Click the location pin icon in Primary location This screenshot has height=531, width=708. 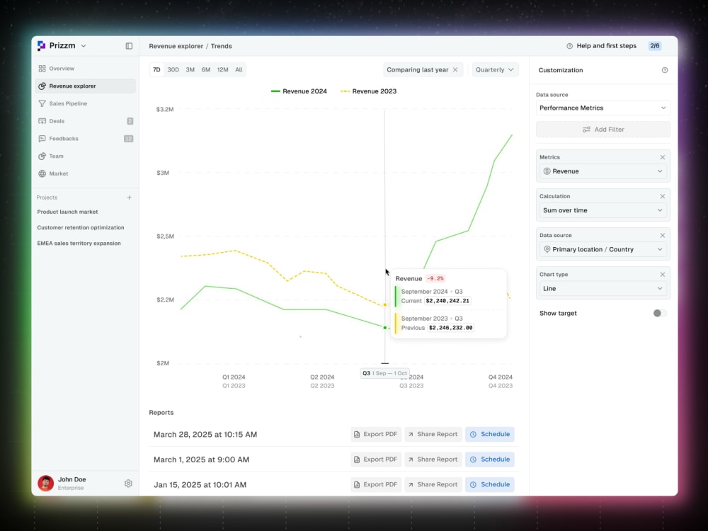pos(547,249)
